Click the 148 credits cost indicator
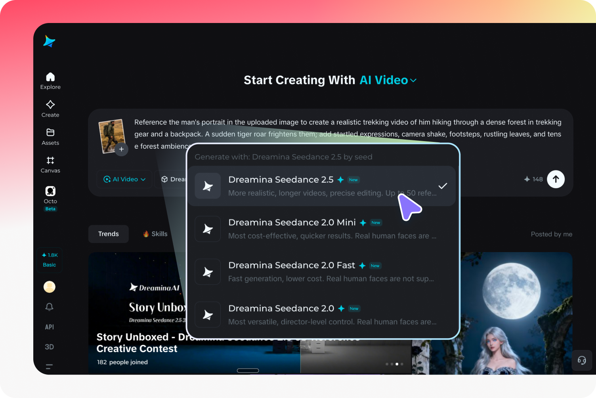This screenshot has width=596, height=398. click(533, 179)
